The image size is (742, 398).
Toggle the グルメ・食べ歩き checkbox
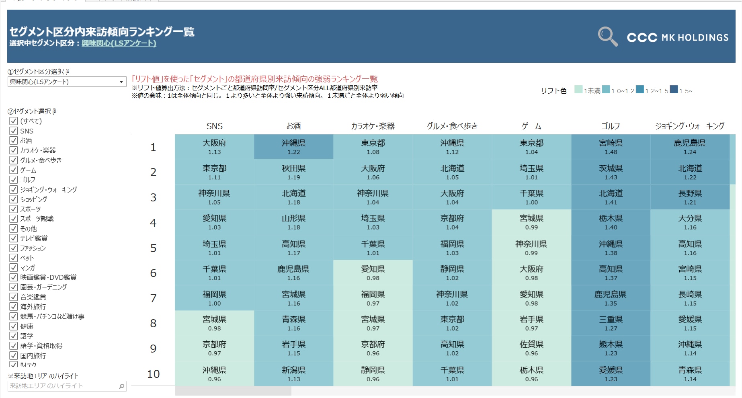(14, 160)
